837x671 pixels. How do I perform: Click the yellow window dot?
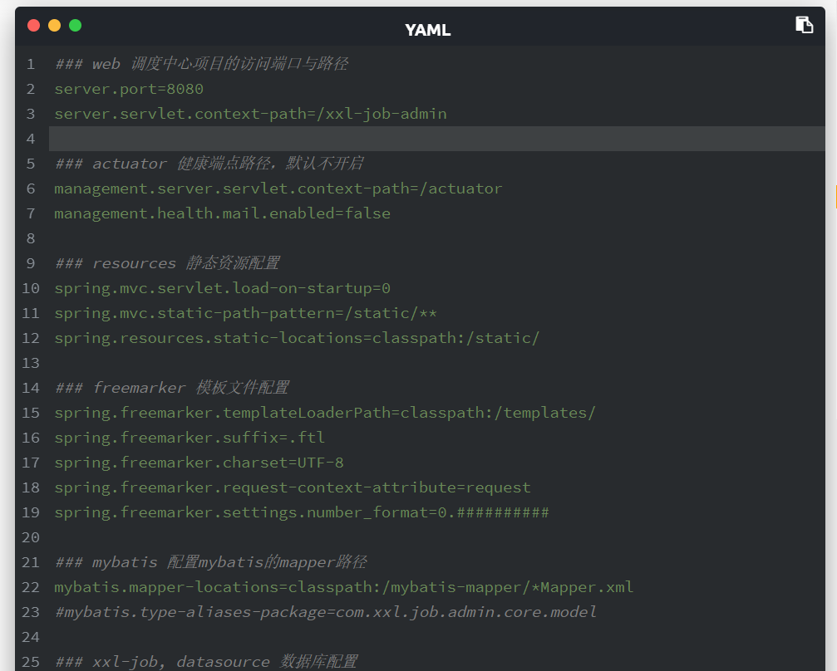(55, 25)
